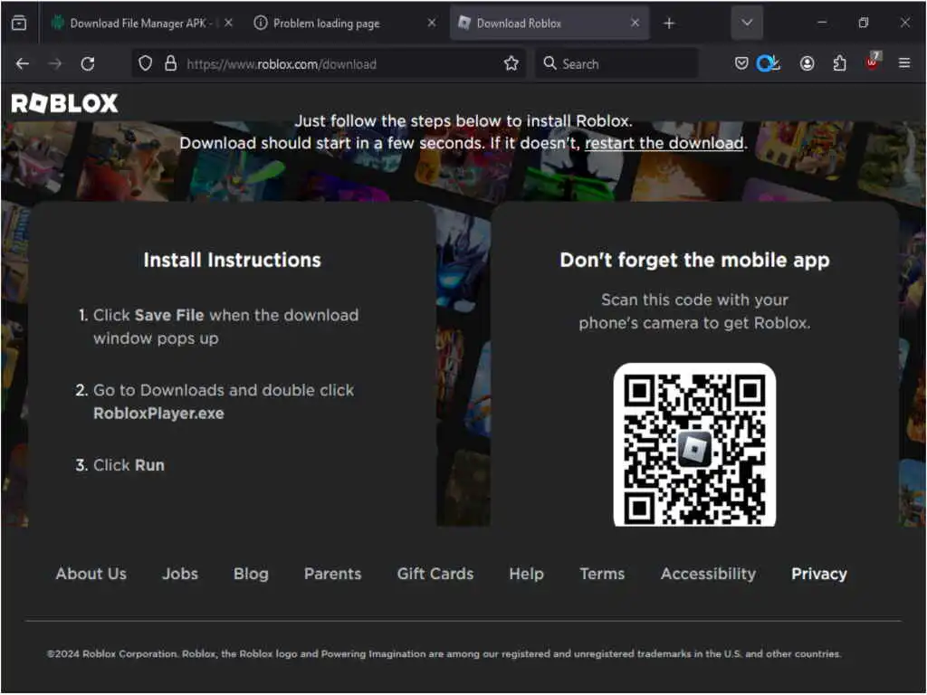The width and height of the screenshot is (927, 695).
Task: Open a new tab with the plus button
Action: 669,23
